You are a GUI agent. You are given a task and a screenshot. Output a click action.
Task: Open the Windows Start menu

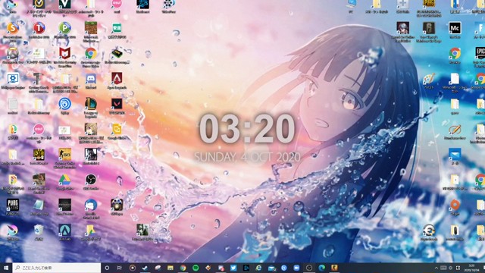pos(6,268)
